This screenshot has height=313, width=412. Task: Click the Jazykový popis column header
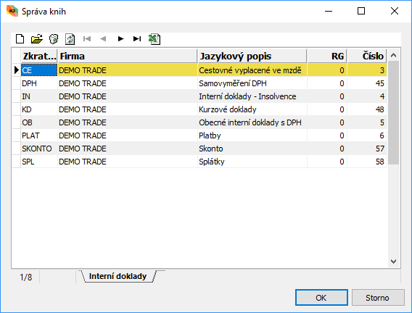(x=252, y=56)
